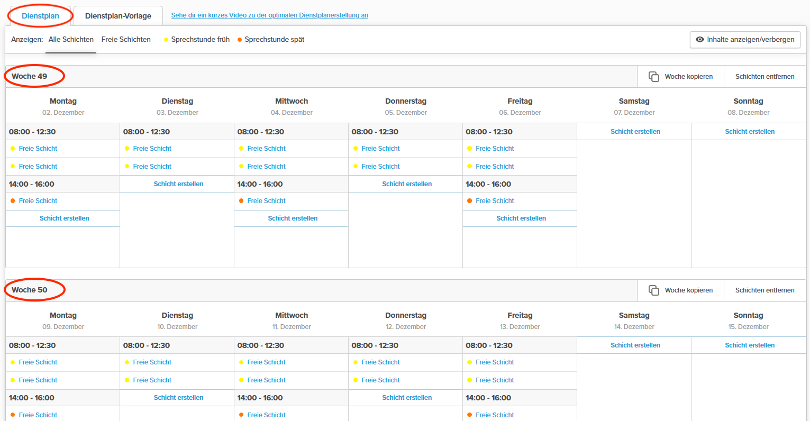The height and width of the screenshot is (421, 810).
Task: Click orange dot of Freitag 06. Dezember afternoon shift
Action: tap(470, 201)
